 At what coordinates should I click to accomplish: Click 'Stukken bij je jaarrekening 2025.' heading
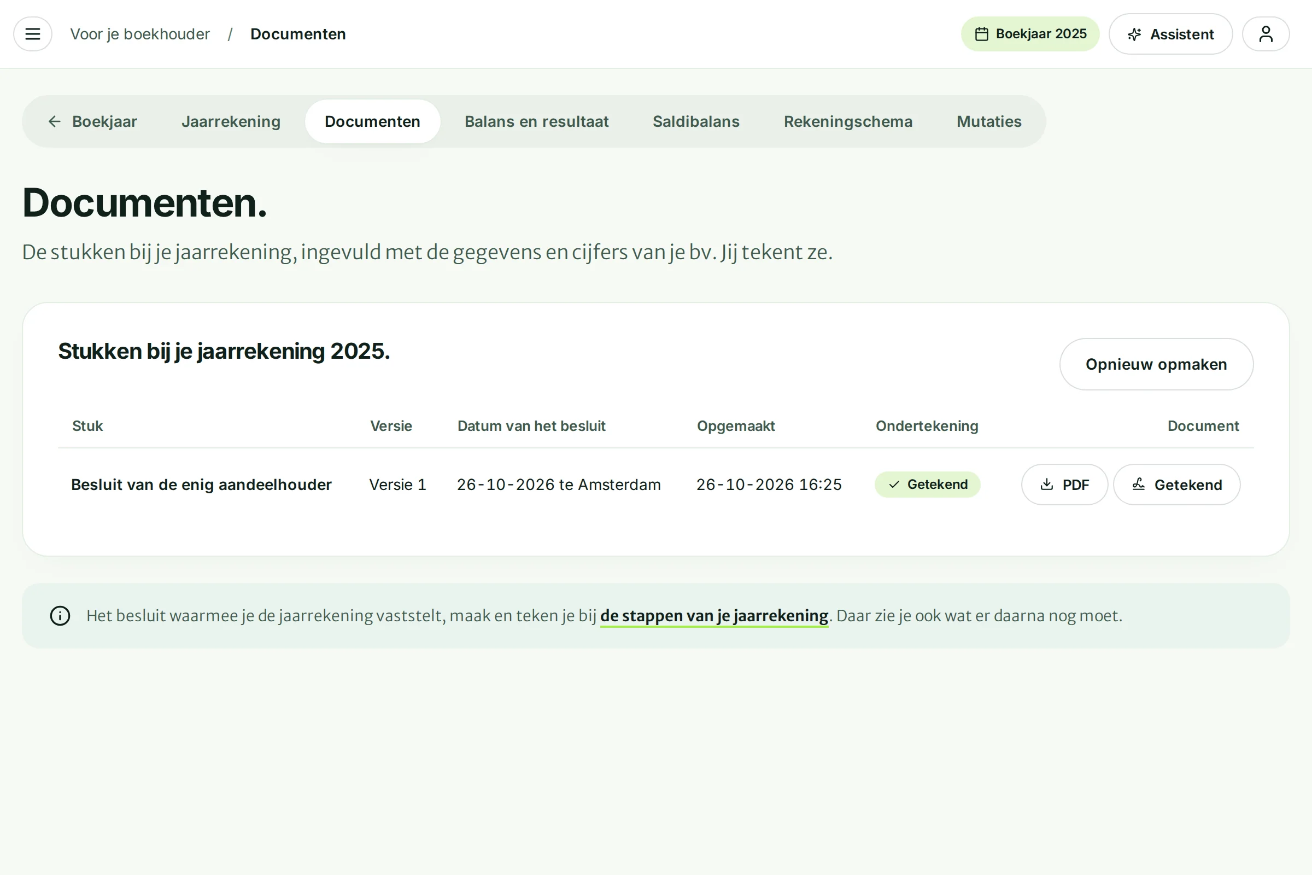pos(224,352)
